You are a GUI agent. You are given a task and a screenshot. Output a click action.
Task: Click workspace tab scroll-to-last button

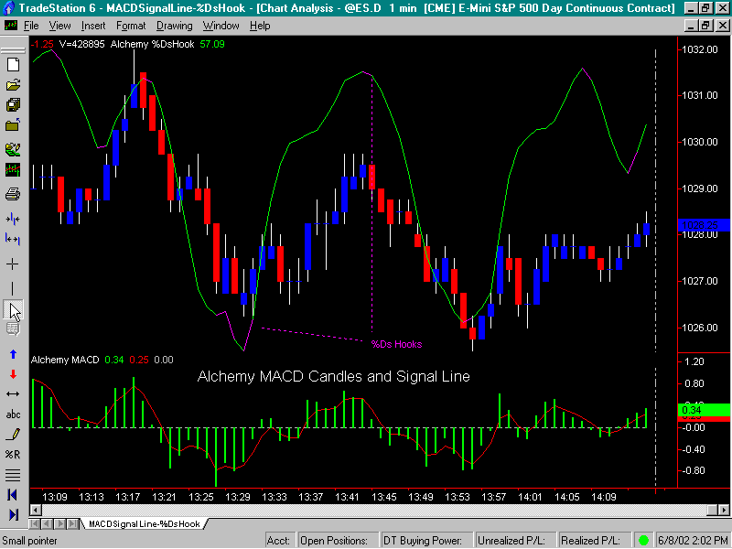73,523
